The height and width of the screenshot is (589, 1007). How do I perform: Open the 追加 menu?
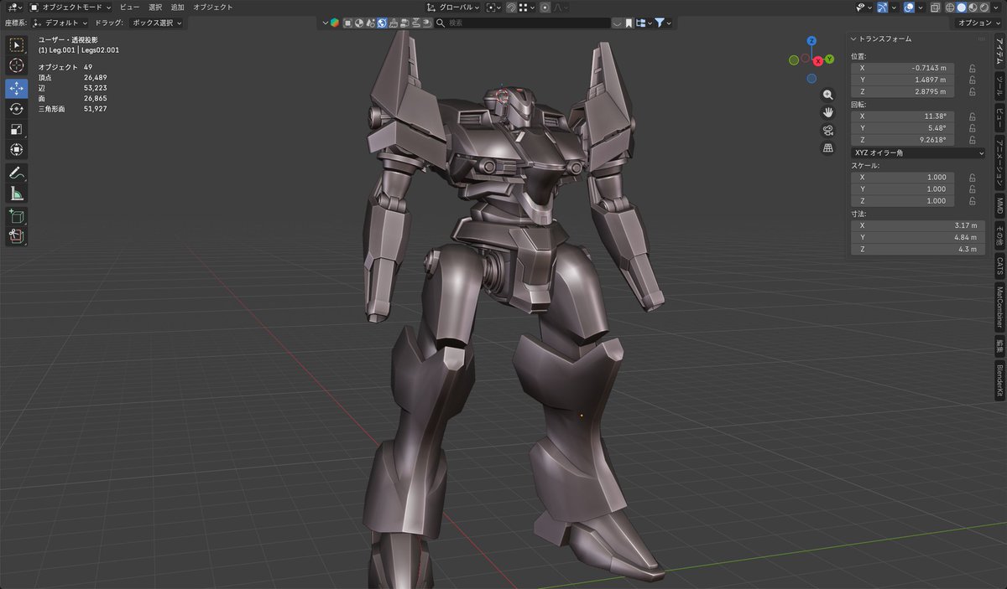pos(177,7)
